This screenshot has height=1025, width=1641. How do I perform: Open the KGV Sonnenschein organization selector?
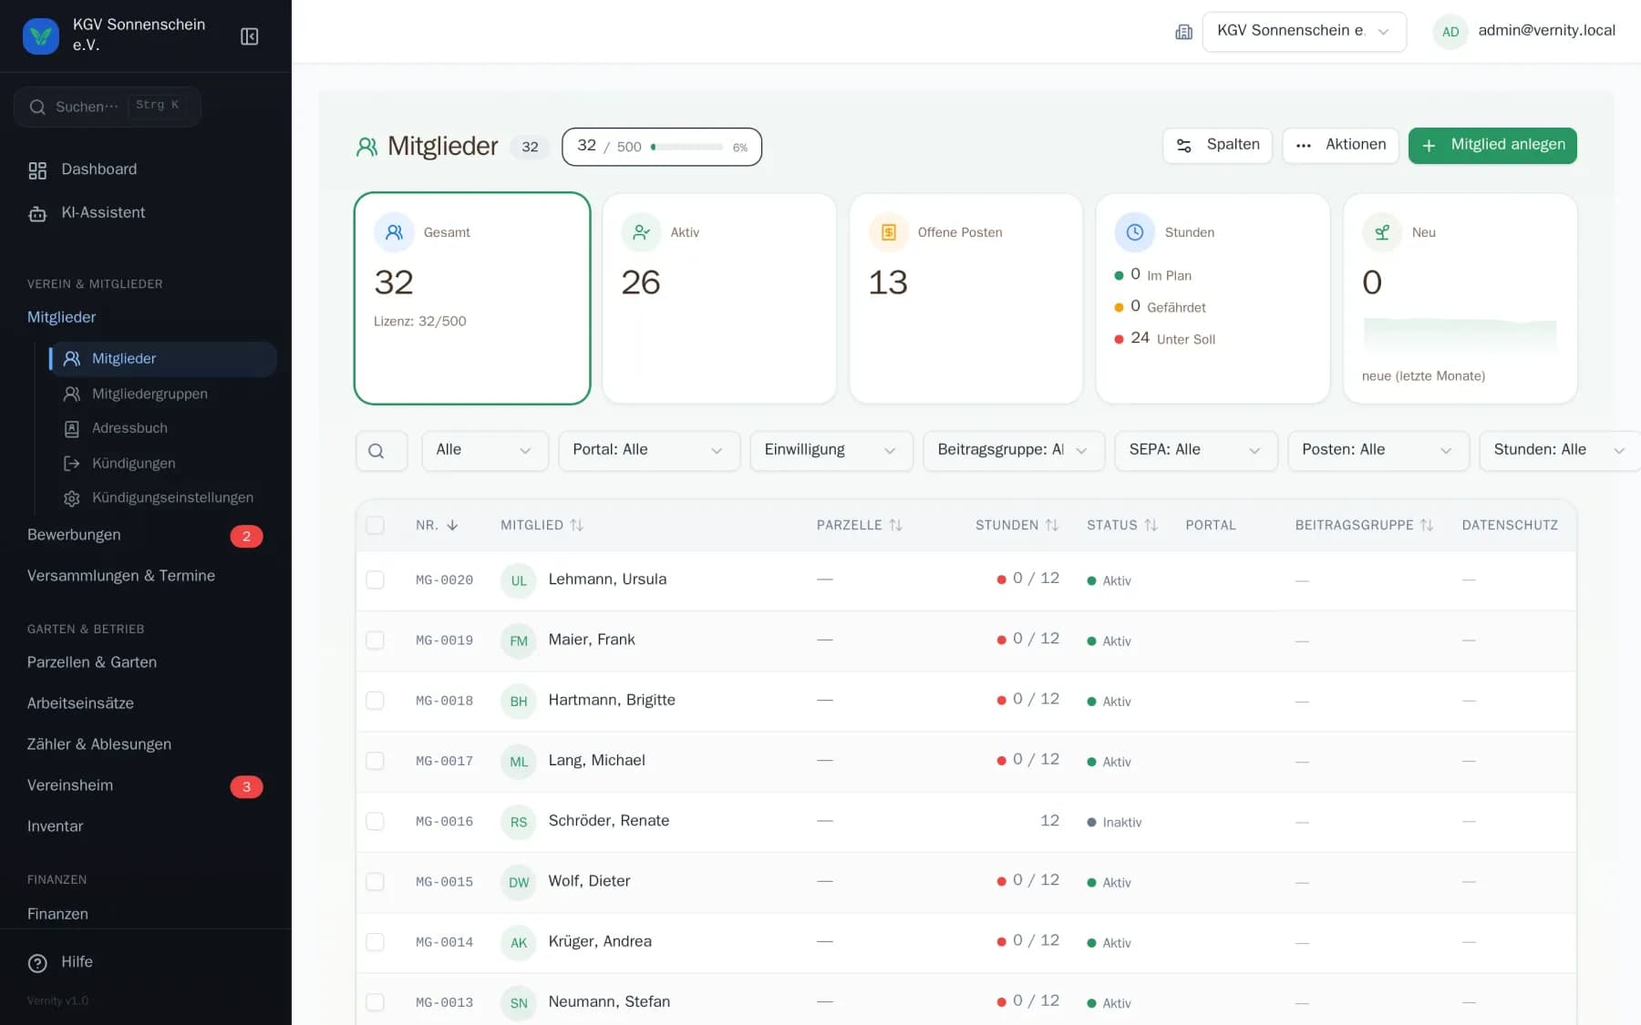pyautogui.click(x=1304, y=32)
